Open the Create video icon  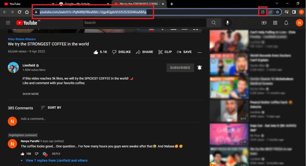(264, 23)
